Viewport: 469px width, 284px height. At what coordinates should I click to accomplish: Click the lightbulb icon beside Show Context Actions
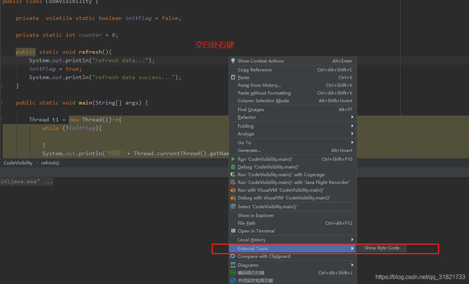click(233, 61)
